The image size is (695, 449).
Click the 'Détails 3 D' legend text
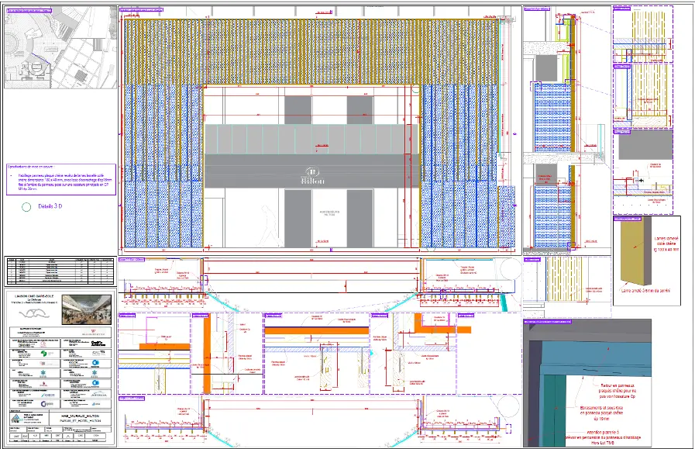(50, 206)
